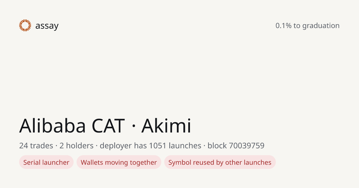The image size is (359, 188).
Task: Open the assay wordmark link
Action: tap(47, 26)
